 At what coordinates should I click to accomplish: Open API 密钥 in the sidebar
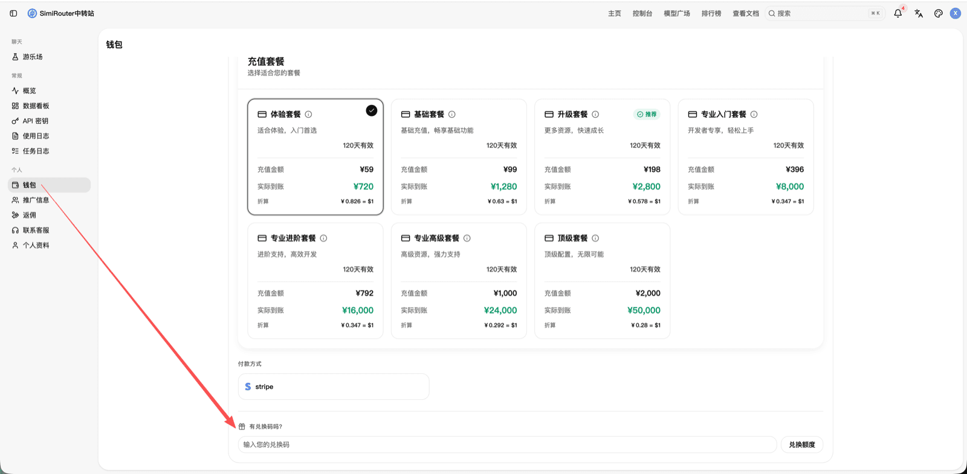click(50, 121)
